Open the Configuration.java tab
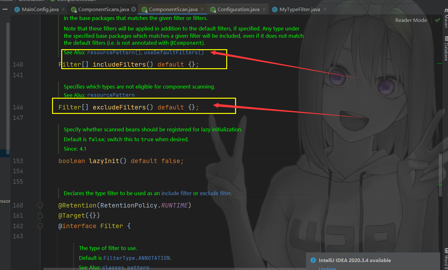The height and width of the screenshot is (270, 448). 238,10
